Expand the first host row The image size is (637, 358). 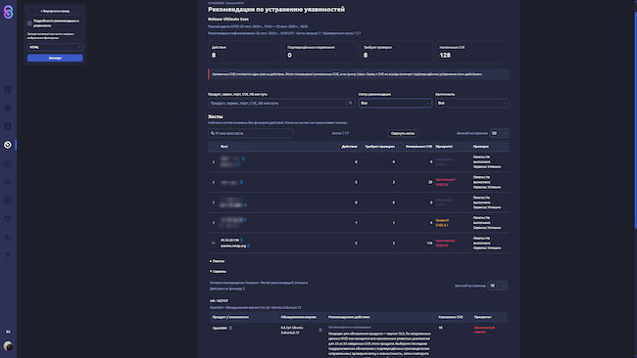(214, 161)
